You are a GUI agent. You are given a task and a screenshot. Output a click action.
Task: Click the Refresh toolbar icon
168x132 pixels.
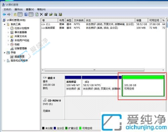37,14
